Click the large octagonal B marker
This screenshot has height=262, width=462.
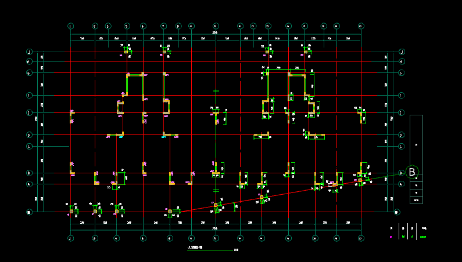click(412, 172)
